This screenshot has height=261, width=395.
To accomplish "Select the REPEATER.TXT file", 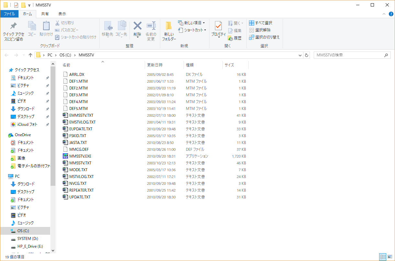I will point(81,190).
